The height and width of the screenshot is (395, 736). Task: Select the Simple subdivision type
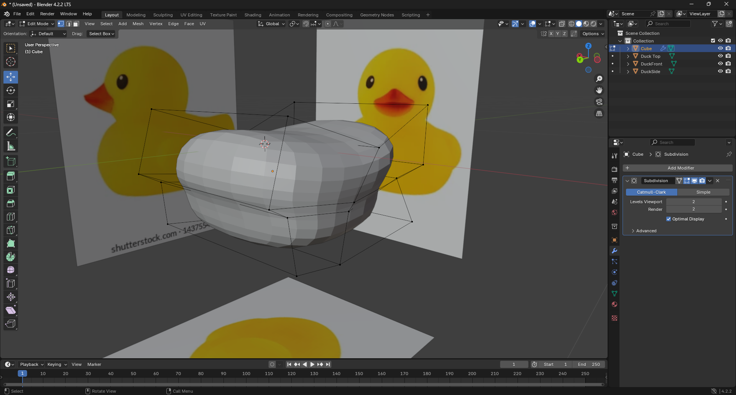(703, 192)
